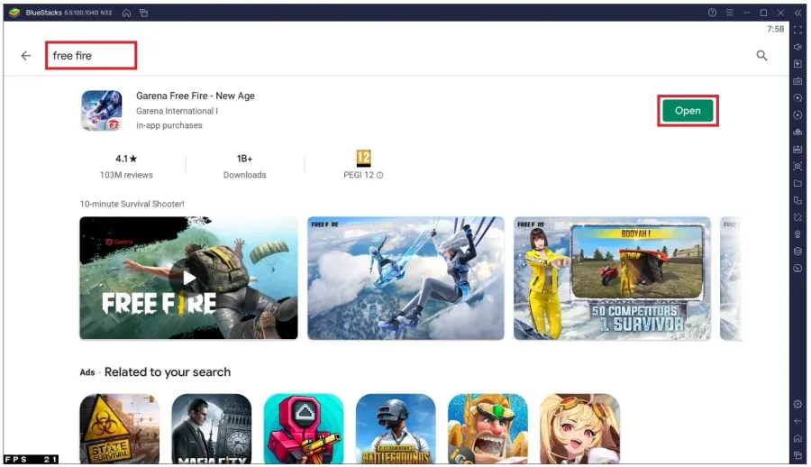Go back with the arrow beside search field
This screenshot has width=811, height=467.
coord(26,55)
